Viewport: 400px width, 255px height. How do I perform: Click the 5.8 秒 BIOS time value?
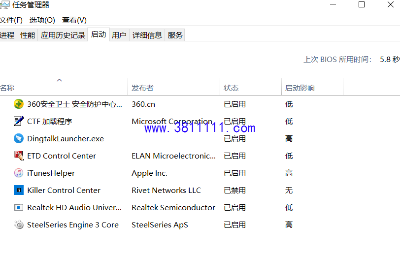point(390,60)
